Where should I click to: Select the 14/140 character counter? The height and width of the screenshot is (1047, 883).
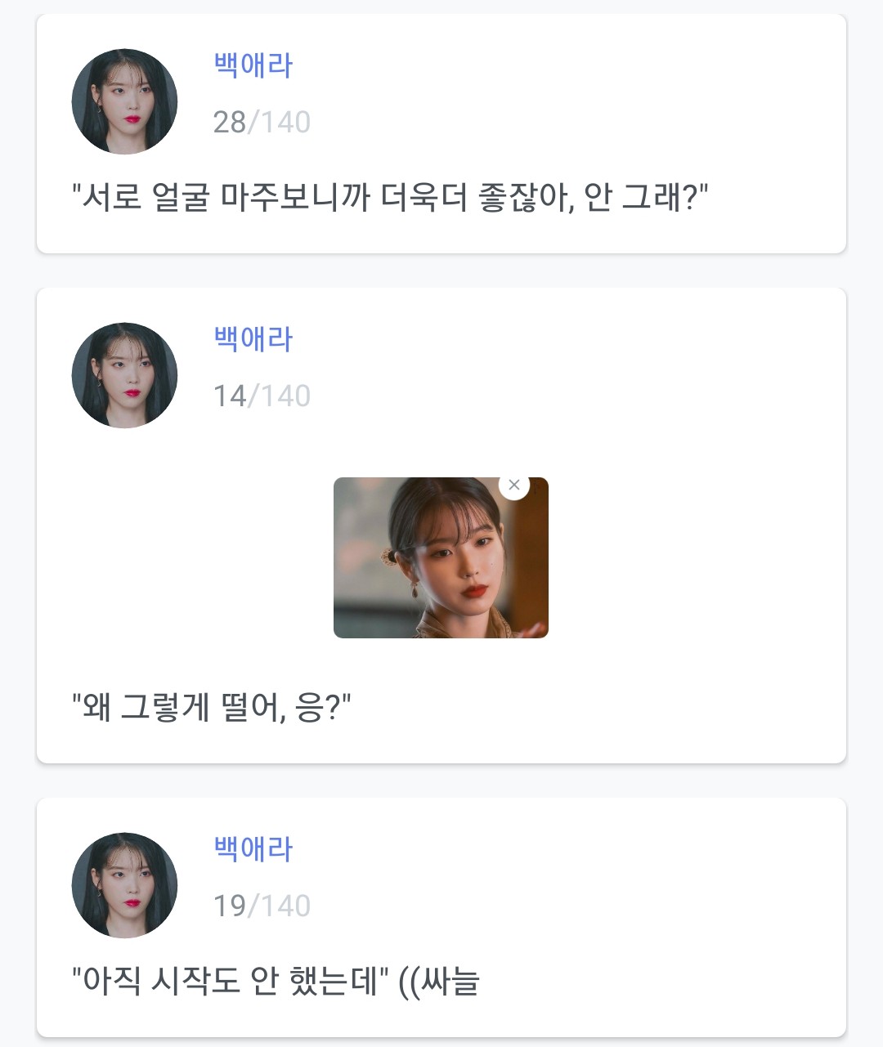[x=262, y=396]
